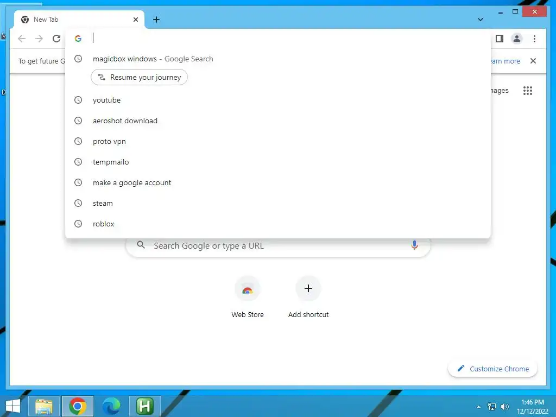Select the make a google account suggestion

click(278, 182)
